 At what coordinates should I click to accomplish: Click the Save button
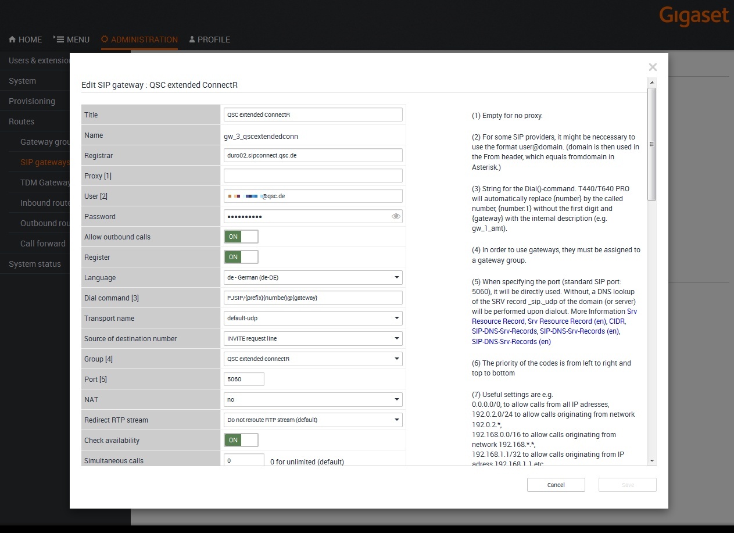[x=628, y=485]
